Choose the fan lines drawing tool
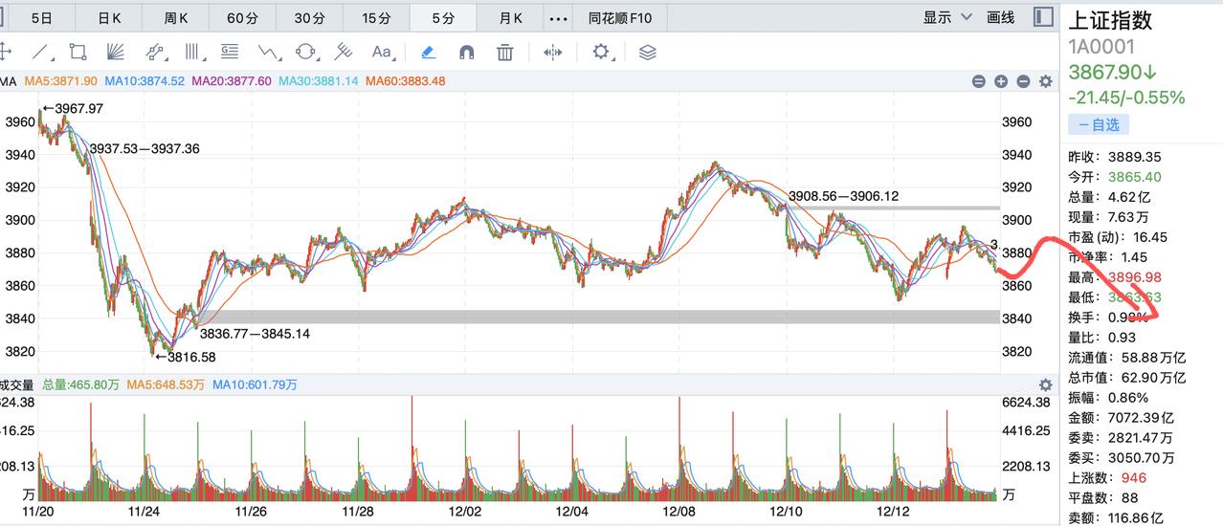This screenshot has width=1223, height=526. [x=116, y=52]
